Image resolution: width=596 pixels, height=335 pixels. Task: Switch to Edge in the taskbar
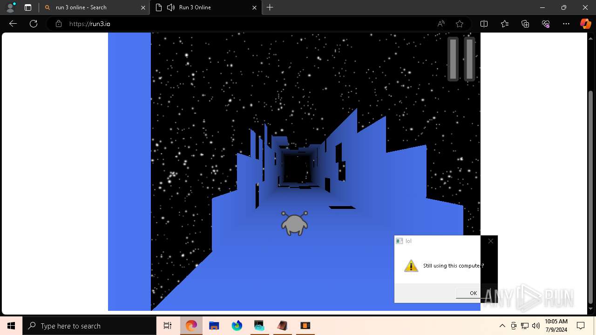pos(191,326)
